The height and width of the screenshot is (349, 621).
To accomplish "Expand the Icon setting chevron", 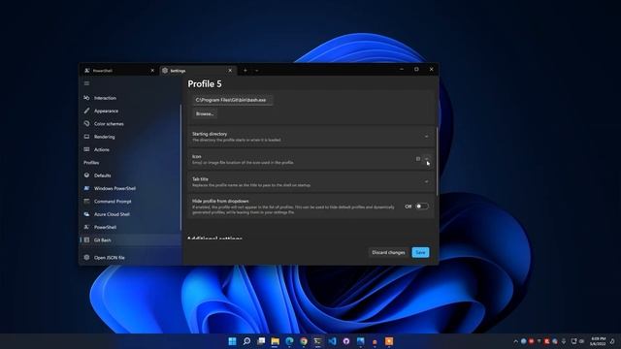I will pyautogui.click(x=427, y=159).
